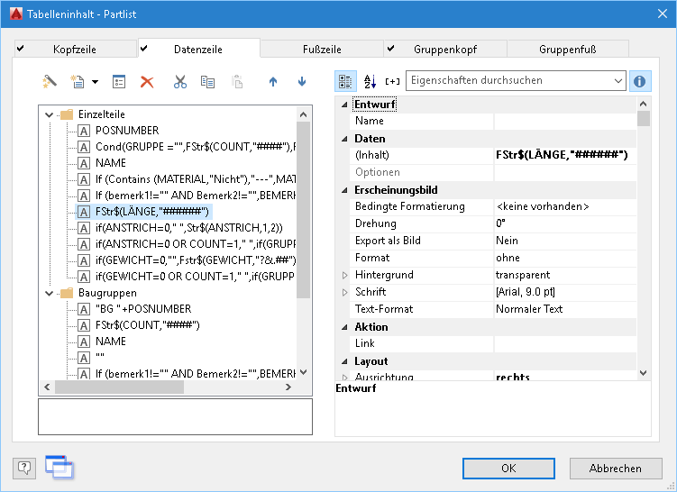The width and height of the screenshot is (677, 492).
Task: Click the A icon of POSNUMBER row
Action: (84, 131)
